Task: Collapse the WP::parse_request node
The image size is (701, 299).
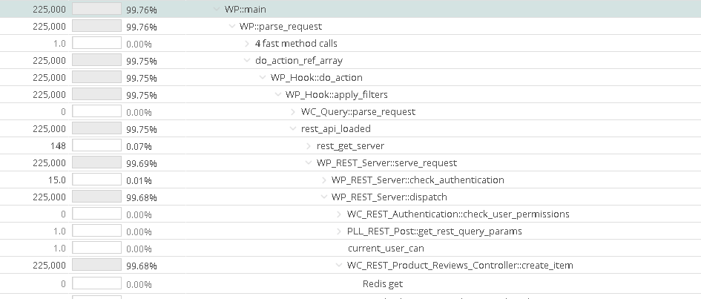Action: coord(232,26)
